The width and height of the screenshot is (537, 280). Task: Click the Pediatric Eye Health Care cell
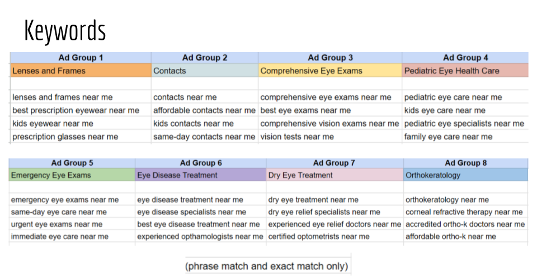(x=465, y=71)
